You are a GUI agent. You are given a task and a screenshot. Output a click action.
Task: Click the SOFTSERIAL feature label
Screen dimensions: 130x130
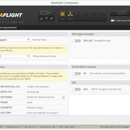pyautogui.click(x=6, y=97)
